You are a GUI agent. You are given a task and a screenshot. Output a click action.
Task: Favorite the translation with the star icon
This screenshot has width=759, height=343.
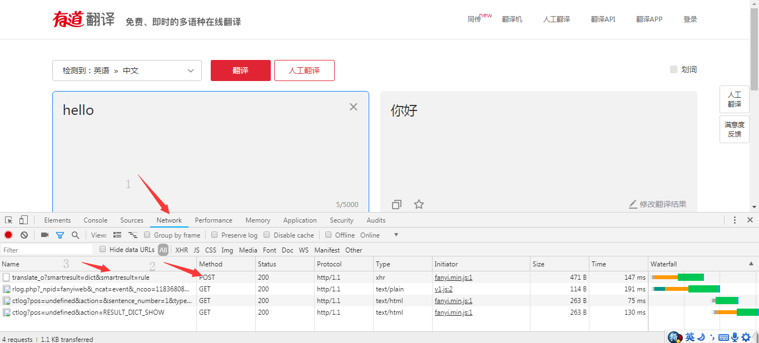(x=419, y=204)
